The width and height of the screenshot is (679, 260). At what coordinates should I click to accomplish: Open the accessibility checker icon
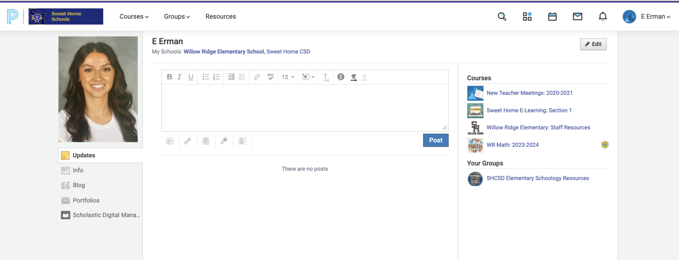pos(340,77)
